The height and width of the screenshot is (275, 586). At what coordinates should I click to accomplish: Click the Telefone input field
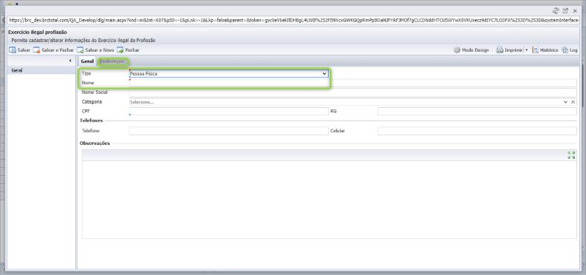[229, 131]
